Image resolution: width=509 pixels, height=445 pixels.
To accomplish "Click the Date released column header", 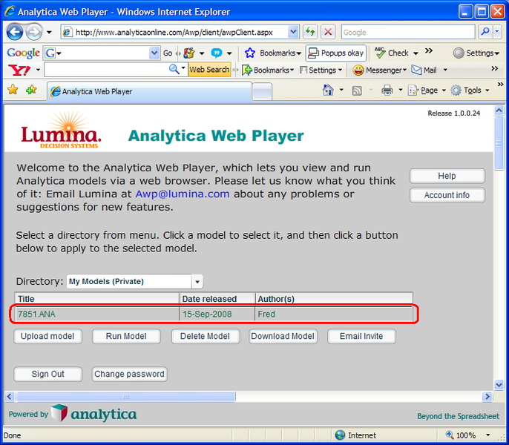I will coord(217,299).
